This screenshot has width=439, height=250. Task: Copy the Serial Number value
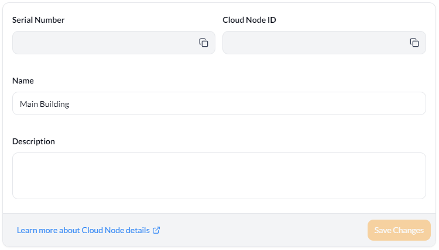204,43
